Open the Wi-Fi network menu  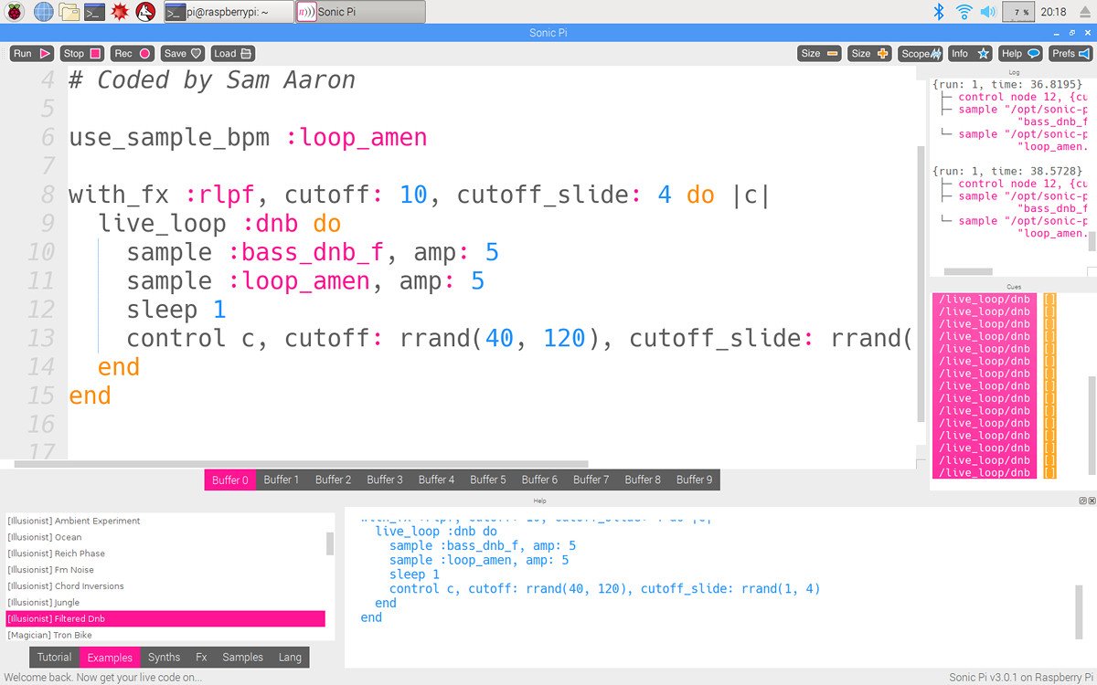pos(964,12)
